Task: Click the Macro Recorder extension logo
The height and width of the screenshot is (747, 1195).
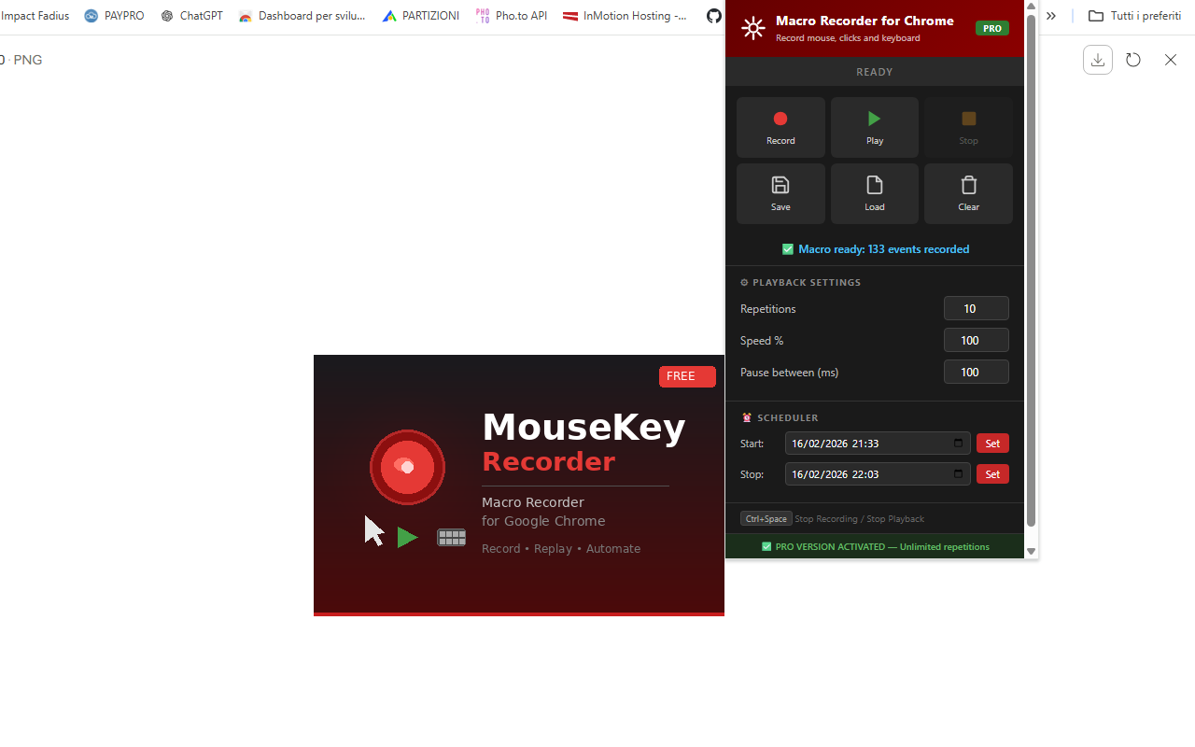Action: click(752, 28)
